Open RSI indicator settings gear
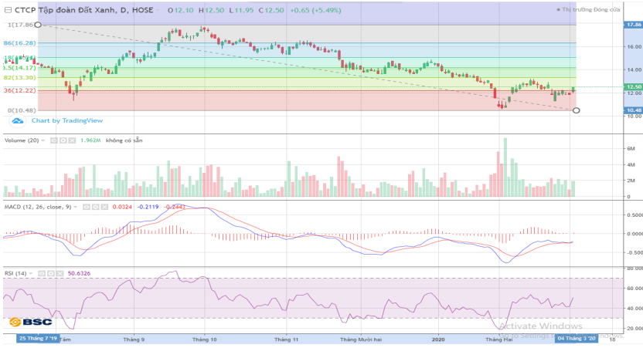The image size is (643, 348). (51, 273)
